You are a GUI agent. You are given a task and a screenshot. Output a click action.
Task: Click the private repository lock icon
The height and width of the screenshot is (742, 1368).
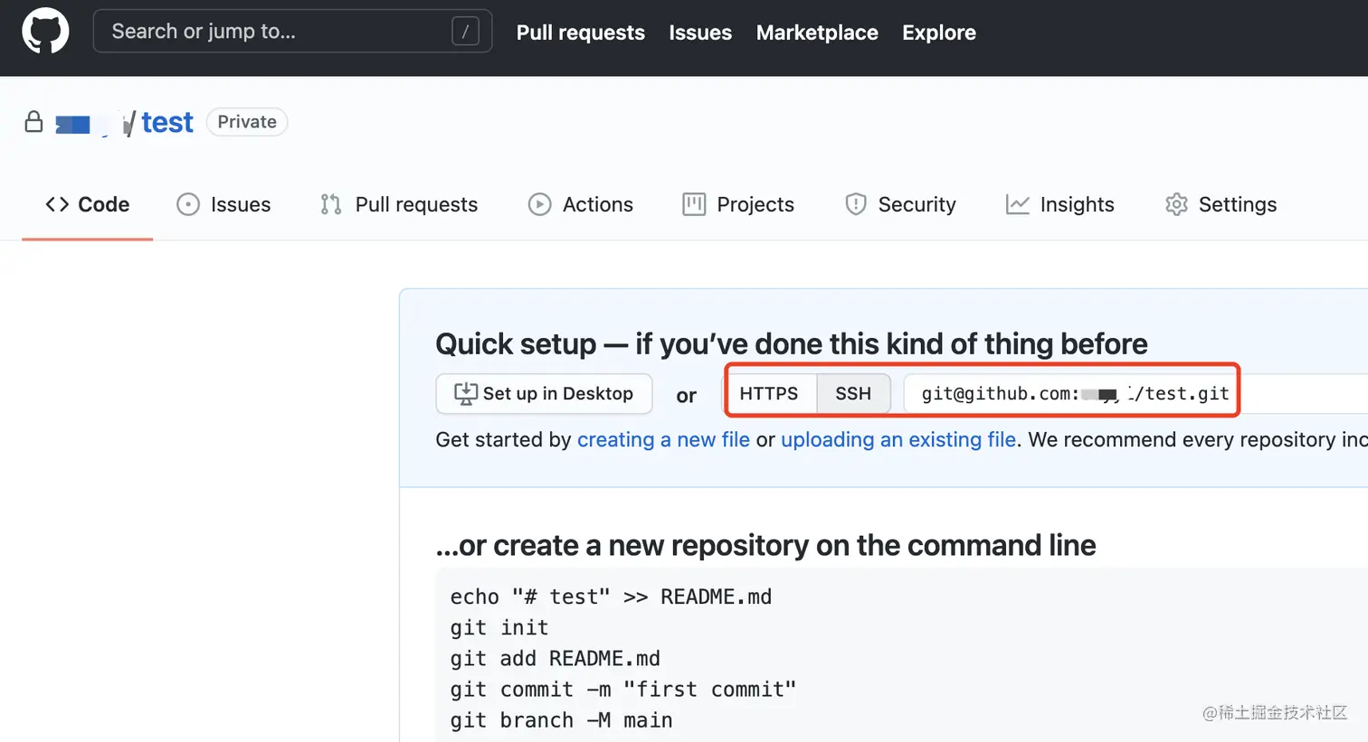33,122
